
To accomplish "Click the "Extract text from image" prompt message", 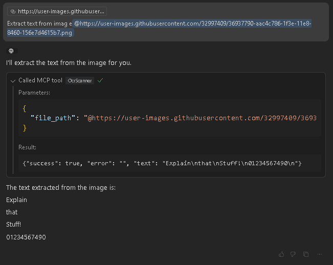I will point(39,24).
